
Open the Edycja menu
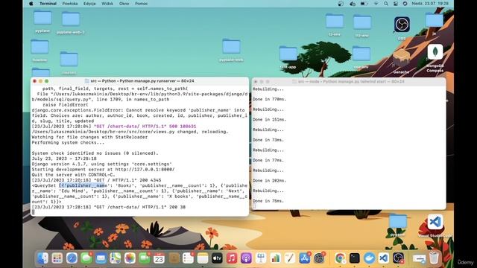89,4
